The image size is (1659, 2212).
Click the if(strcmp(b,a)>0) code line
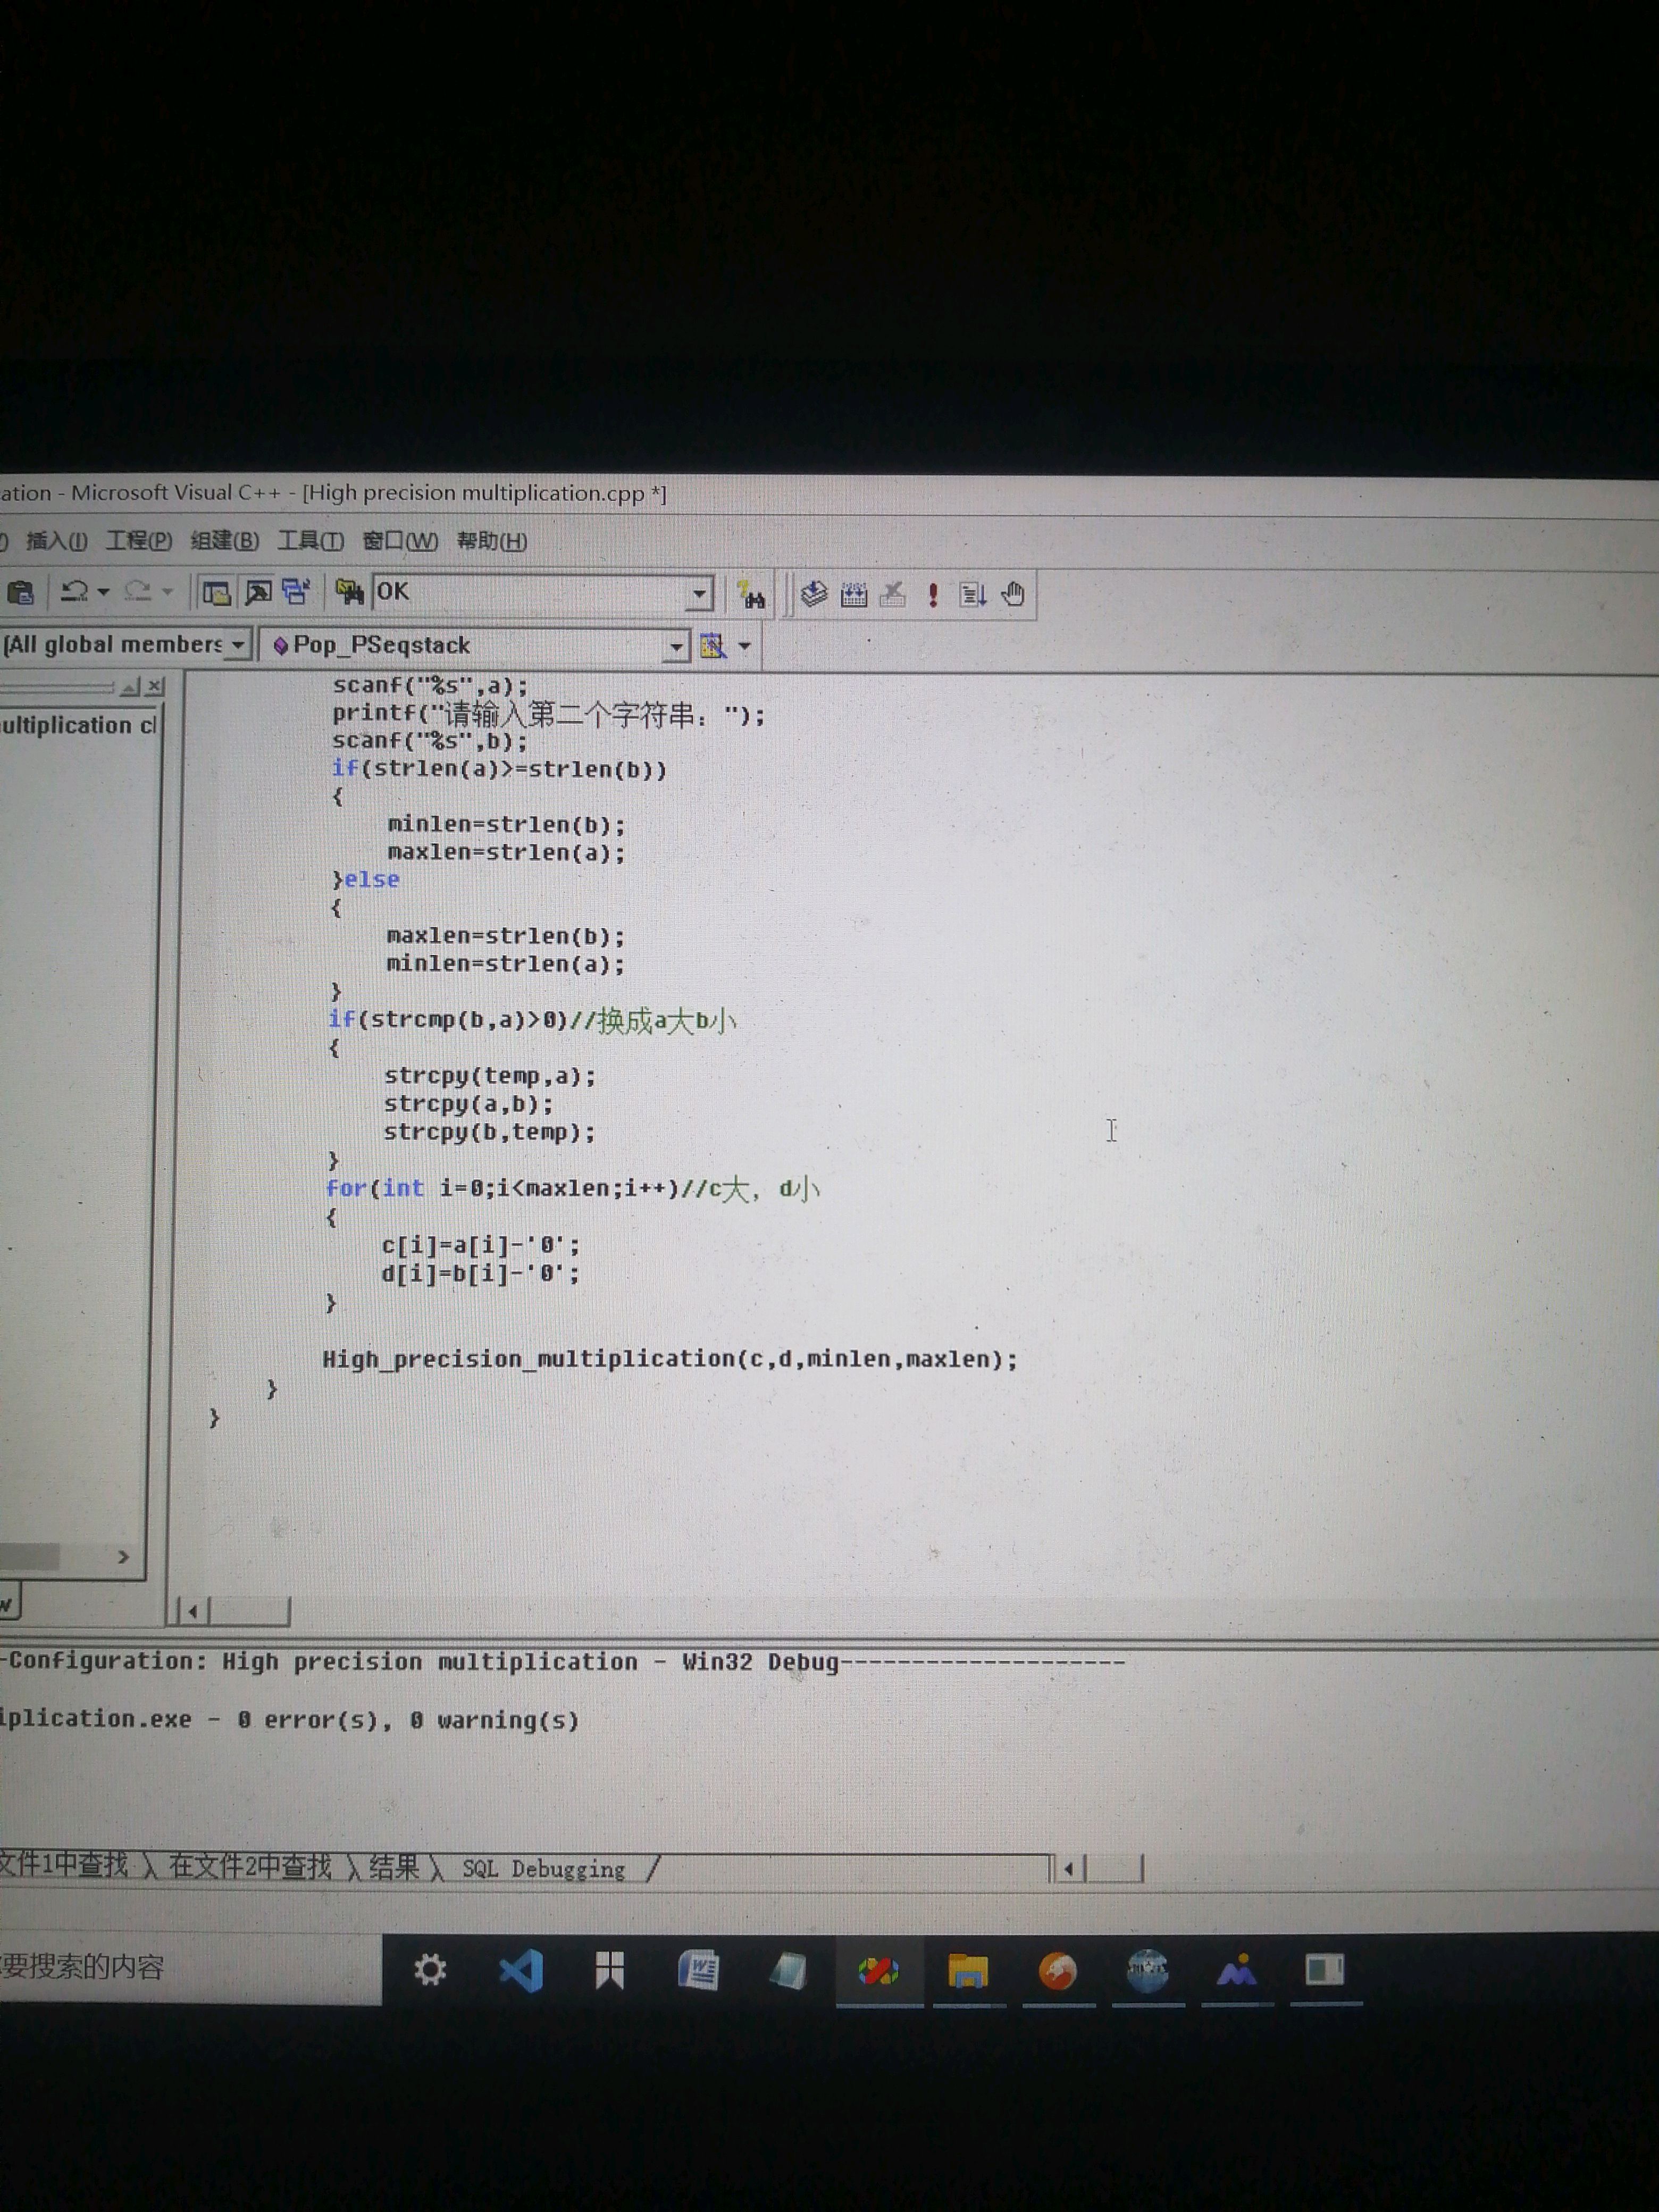pos(533,1020)
